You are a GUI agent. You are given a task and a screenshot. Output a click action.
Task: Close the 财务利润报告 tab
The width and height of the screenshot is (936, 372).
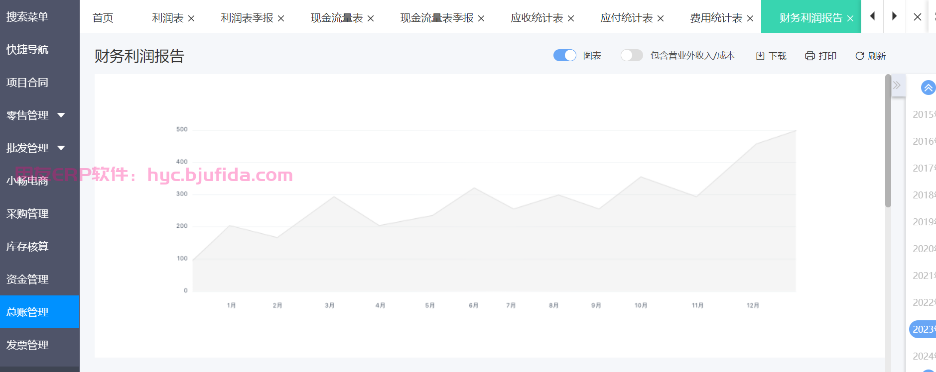850,18
